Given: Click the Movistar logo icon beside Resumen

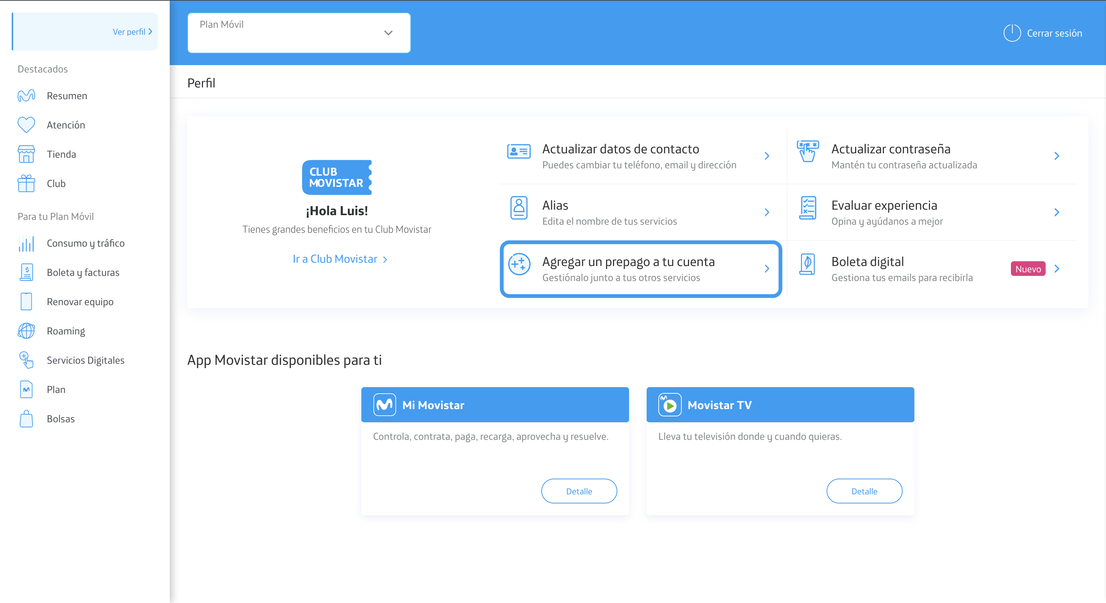Looking at the screenshot, I should [26, 95].
